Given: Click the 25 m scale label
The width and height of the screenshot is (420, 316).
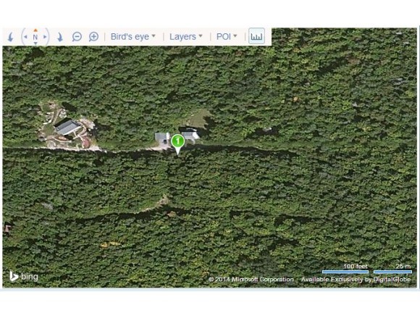Looking at the screenshot, I should [403, 266].
